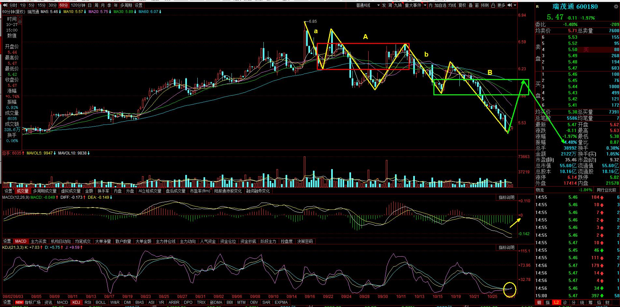
Task: Select the 财 finance tab
Action: tap(607, 302)
